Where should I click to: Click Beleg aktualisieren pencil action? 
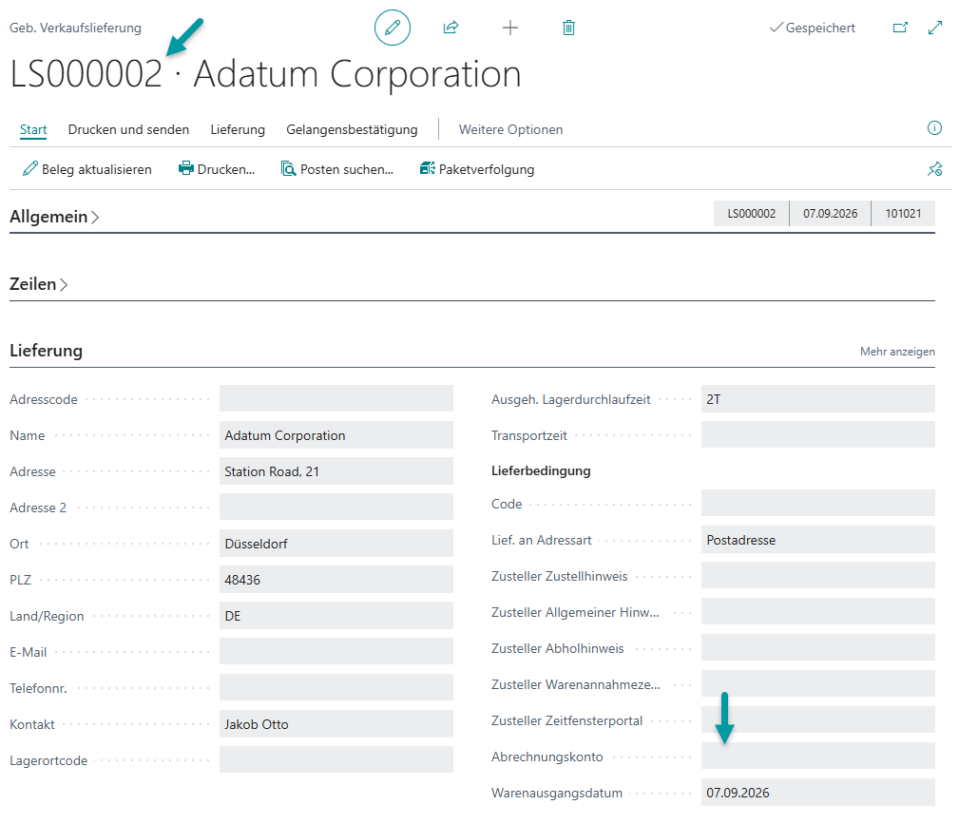[x=86, y=169]
